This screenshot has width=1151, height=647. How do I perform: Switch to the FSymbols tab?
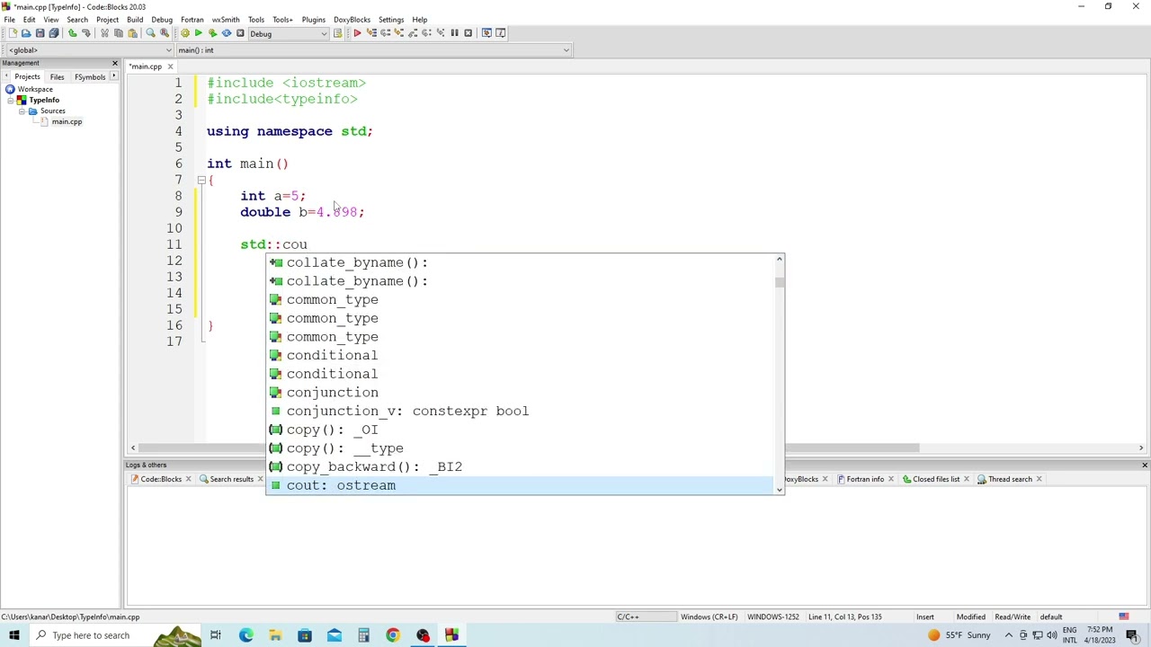90,77
